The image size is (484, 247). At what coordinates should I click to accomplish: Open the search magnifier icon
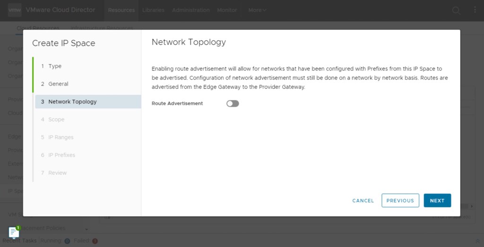click(x=456, y=10)
